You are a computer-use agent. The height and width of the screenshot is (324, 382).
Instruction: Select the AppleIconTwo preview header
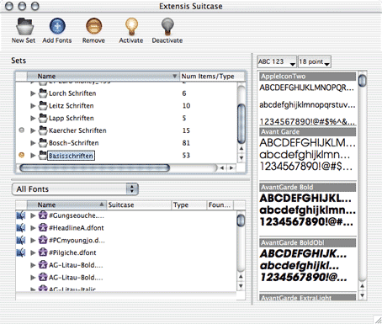point(308,77)
